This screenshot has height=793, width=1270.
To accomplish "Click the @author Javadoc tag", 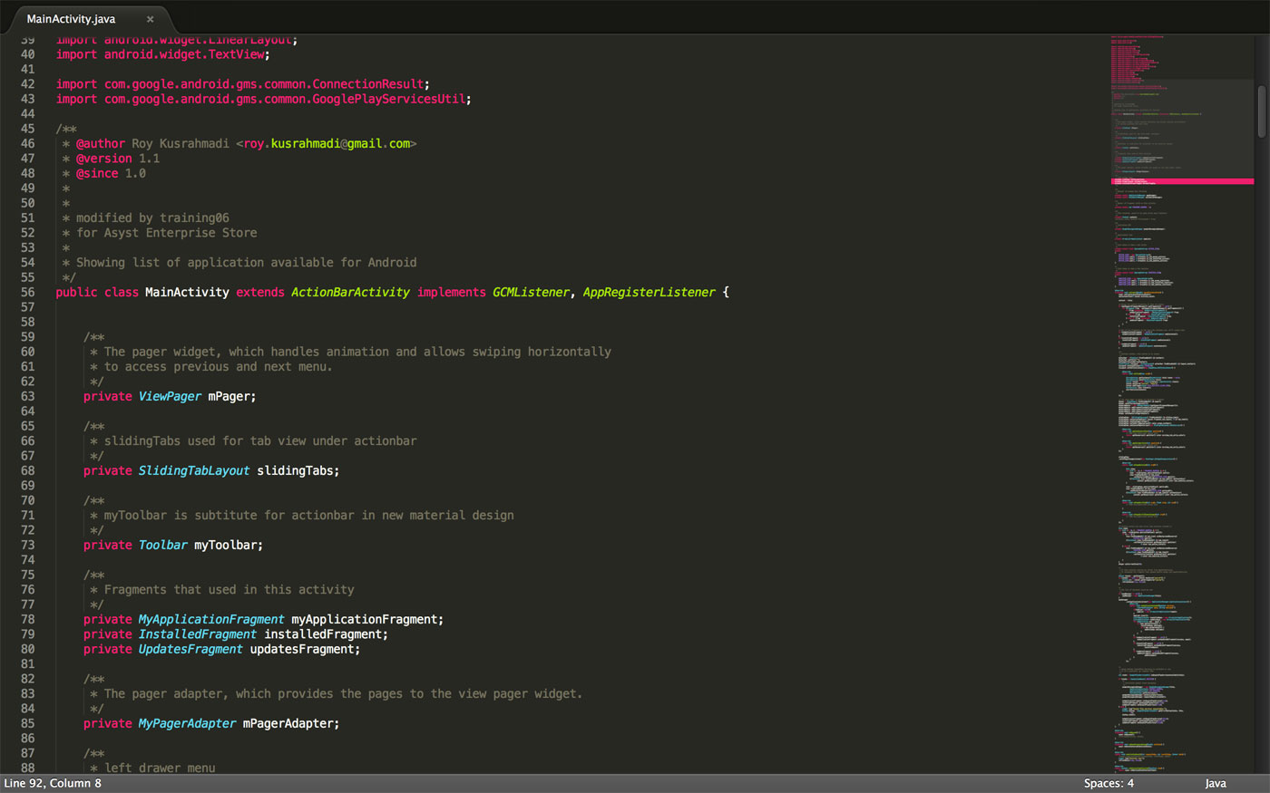I will tap(101, 143).
